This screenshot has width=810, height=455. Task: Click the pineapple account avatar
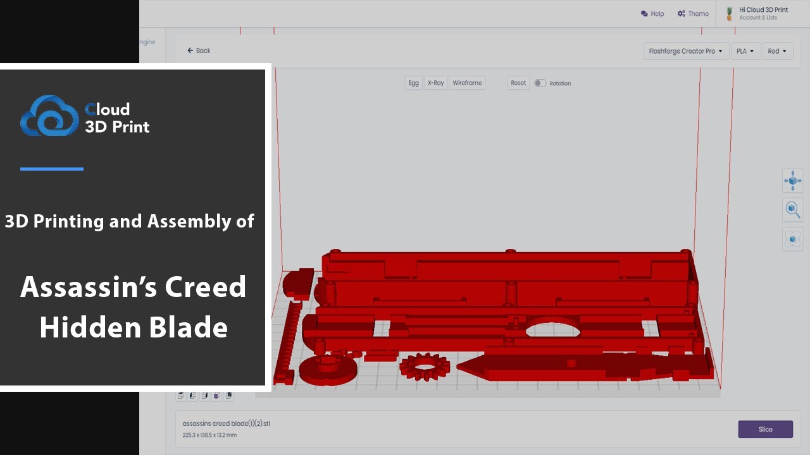[730, 13]
